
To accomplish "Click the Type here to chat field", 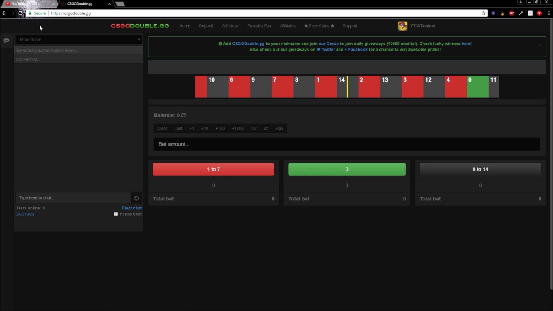I will click(73, 198).
